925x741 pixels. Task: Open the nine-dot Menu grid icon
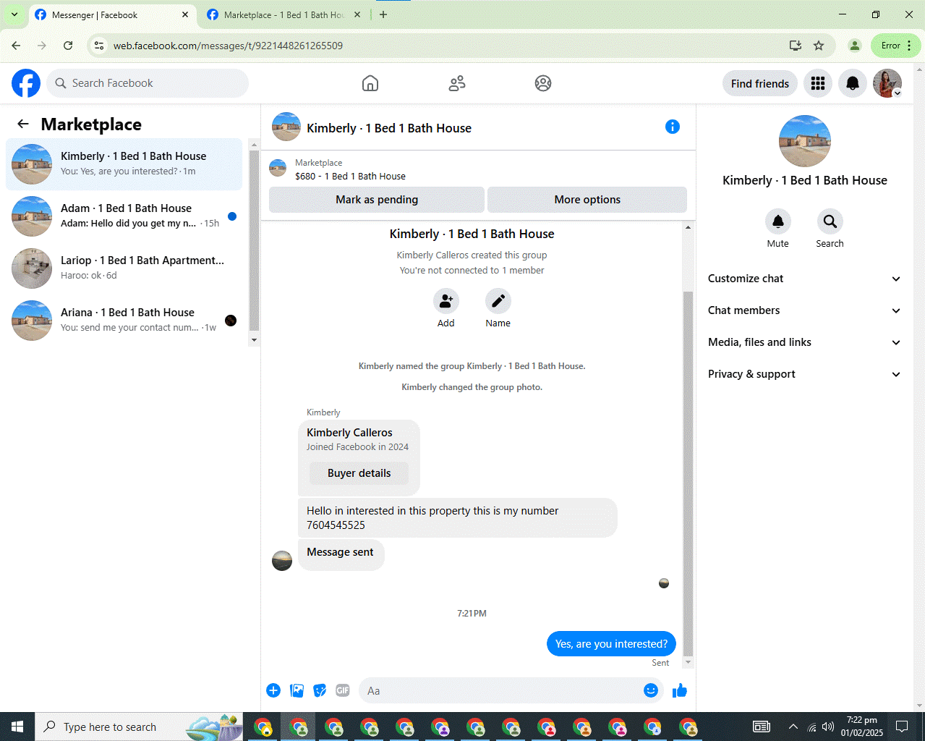pyautogui.click(x=818, y=83)
